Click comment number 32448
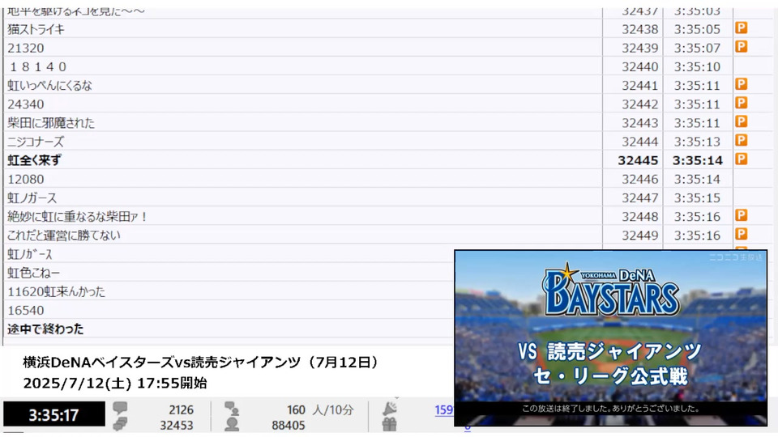This screenshot has height=437, width=778. 640,217
